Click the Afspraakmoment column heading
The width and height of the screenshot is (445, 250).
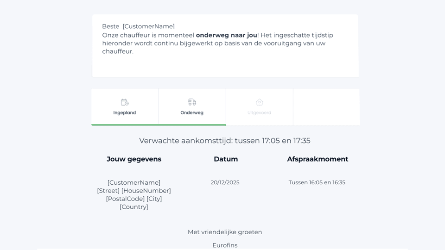[318, 159]
